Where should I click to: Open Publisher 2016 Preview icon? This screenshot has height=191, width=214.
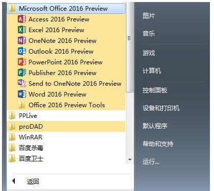click(x=22, y=73)
